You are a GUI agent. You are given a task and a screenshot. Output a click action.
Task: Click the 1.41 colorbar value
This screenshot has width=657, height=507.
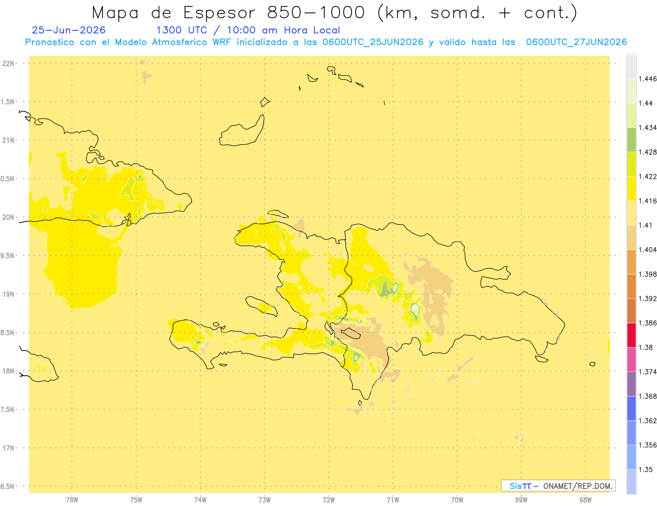[647, 225]
